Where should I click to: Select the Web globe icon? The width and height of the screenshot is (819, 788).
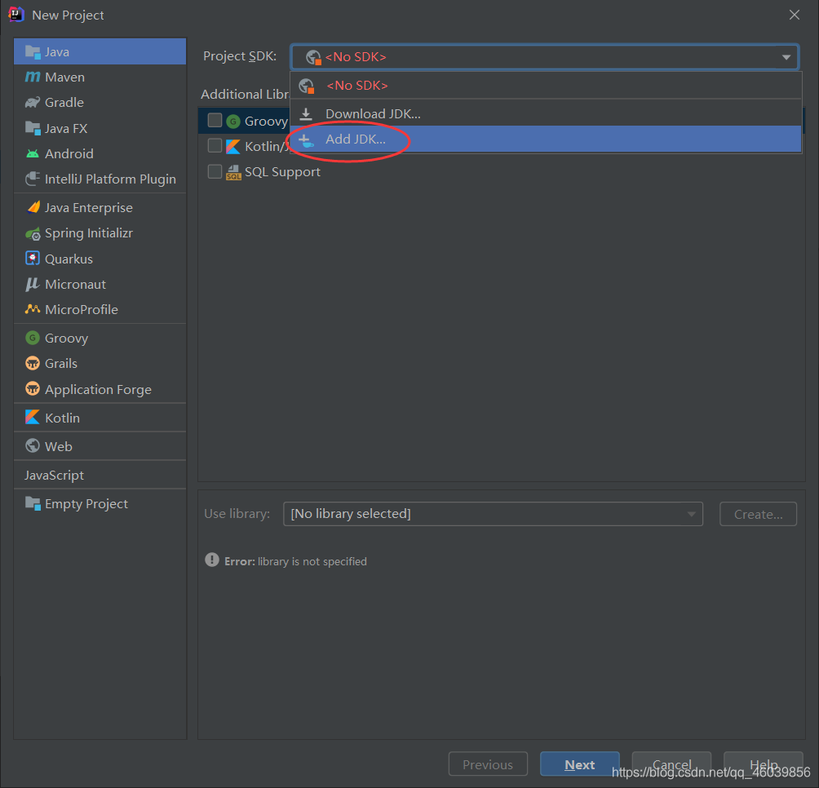(x=33, y=446)
